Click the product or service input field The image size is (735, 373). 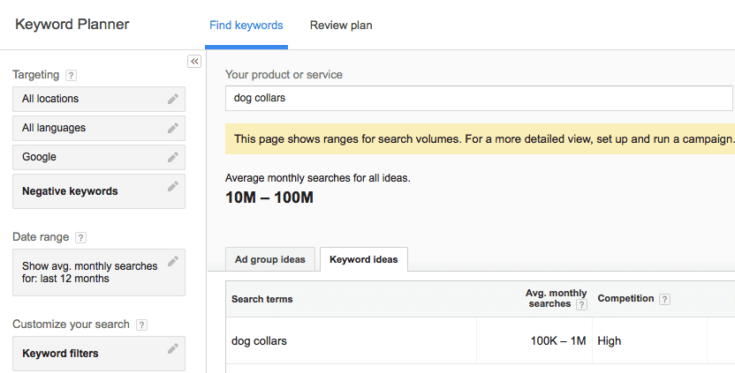(478, 98)
